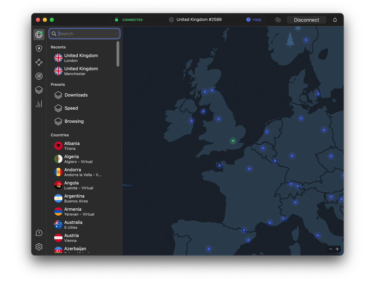Open the Meshnet section in the sidebar
This screenshot has width=375, height=281.
[x=39, y=62]
